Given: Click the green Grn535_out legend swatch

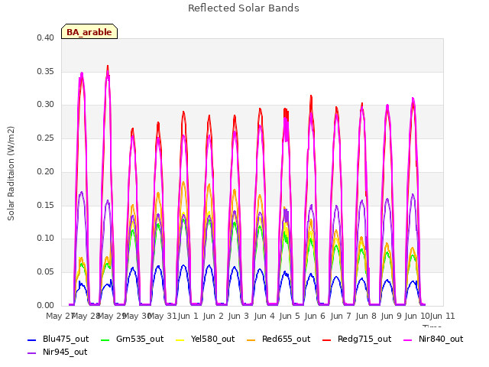Looking at the screenshot, I should tap(105, 339).
